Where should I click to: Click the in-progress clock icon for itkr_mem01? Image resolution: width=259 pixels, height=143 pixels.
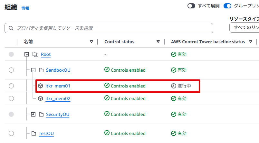point(174,86)
